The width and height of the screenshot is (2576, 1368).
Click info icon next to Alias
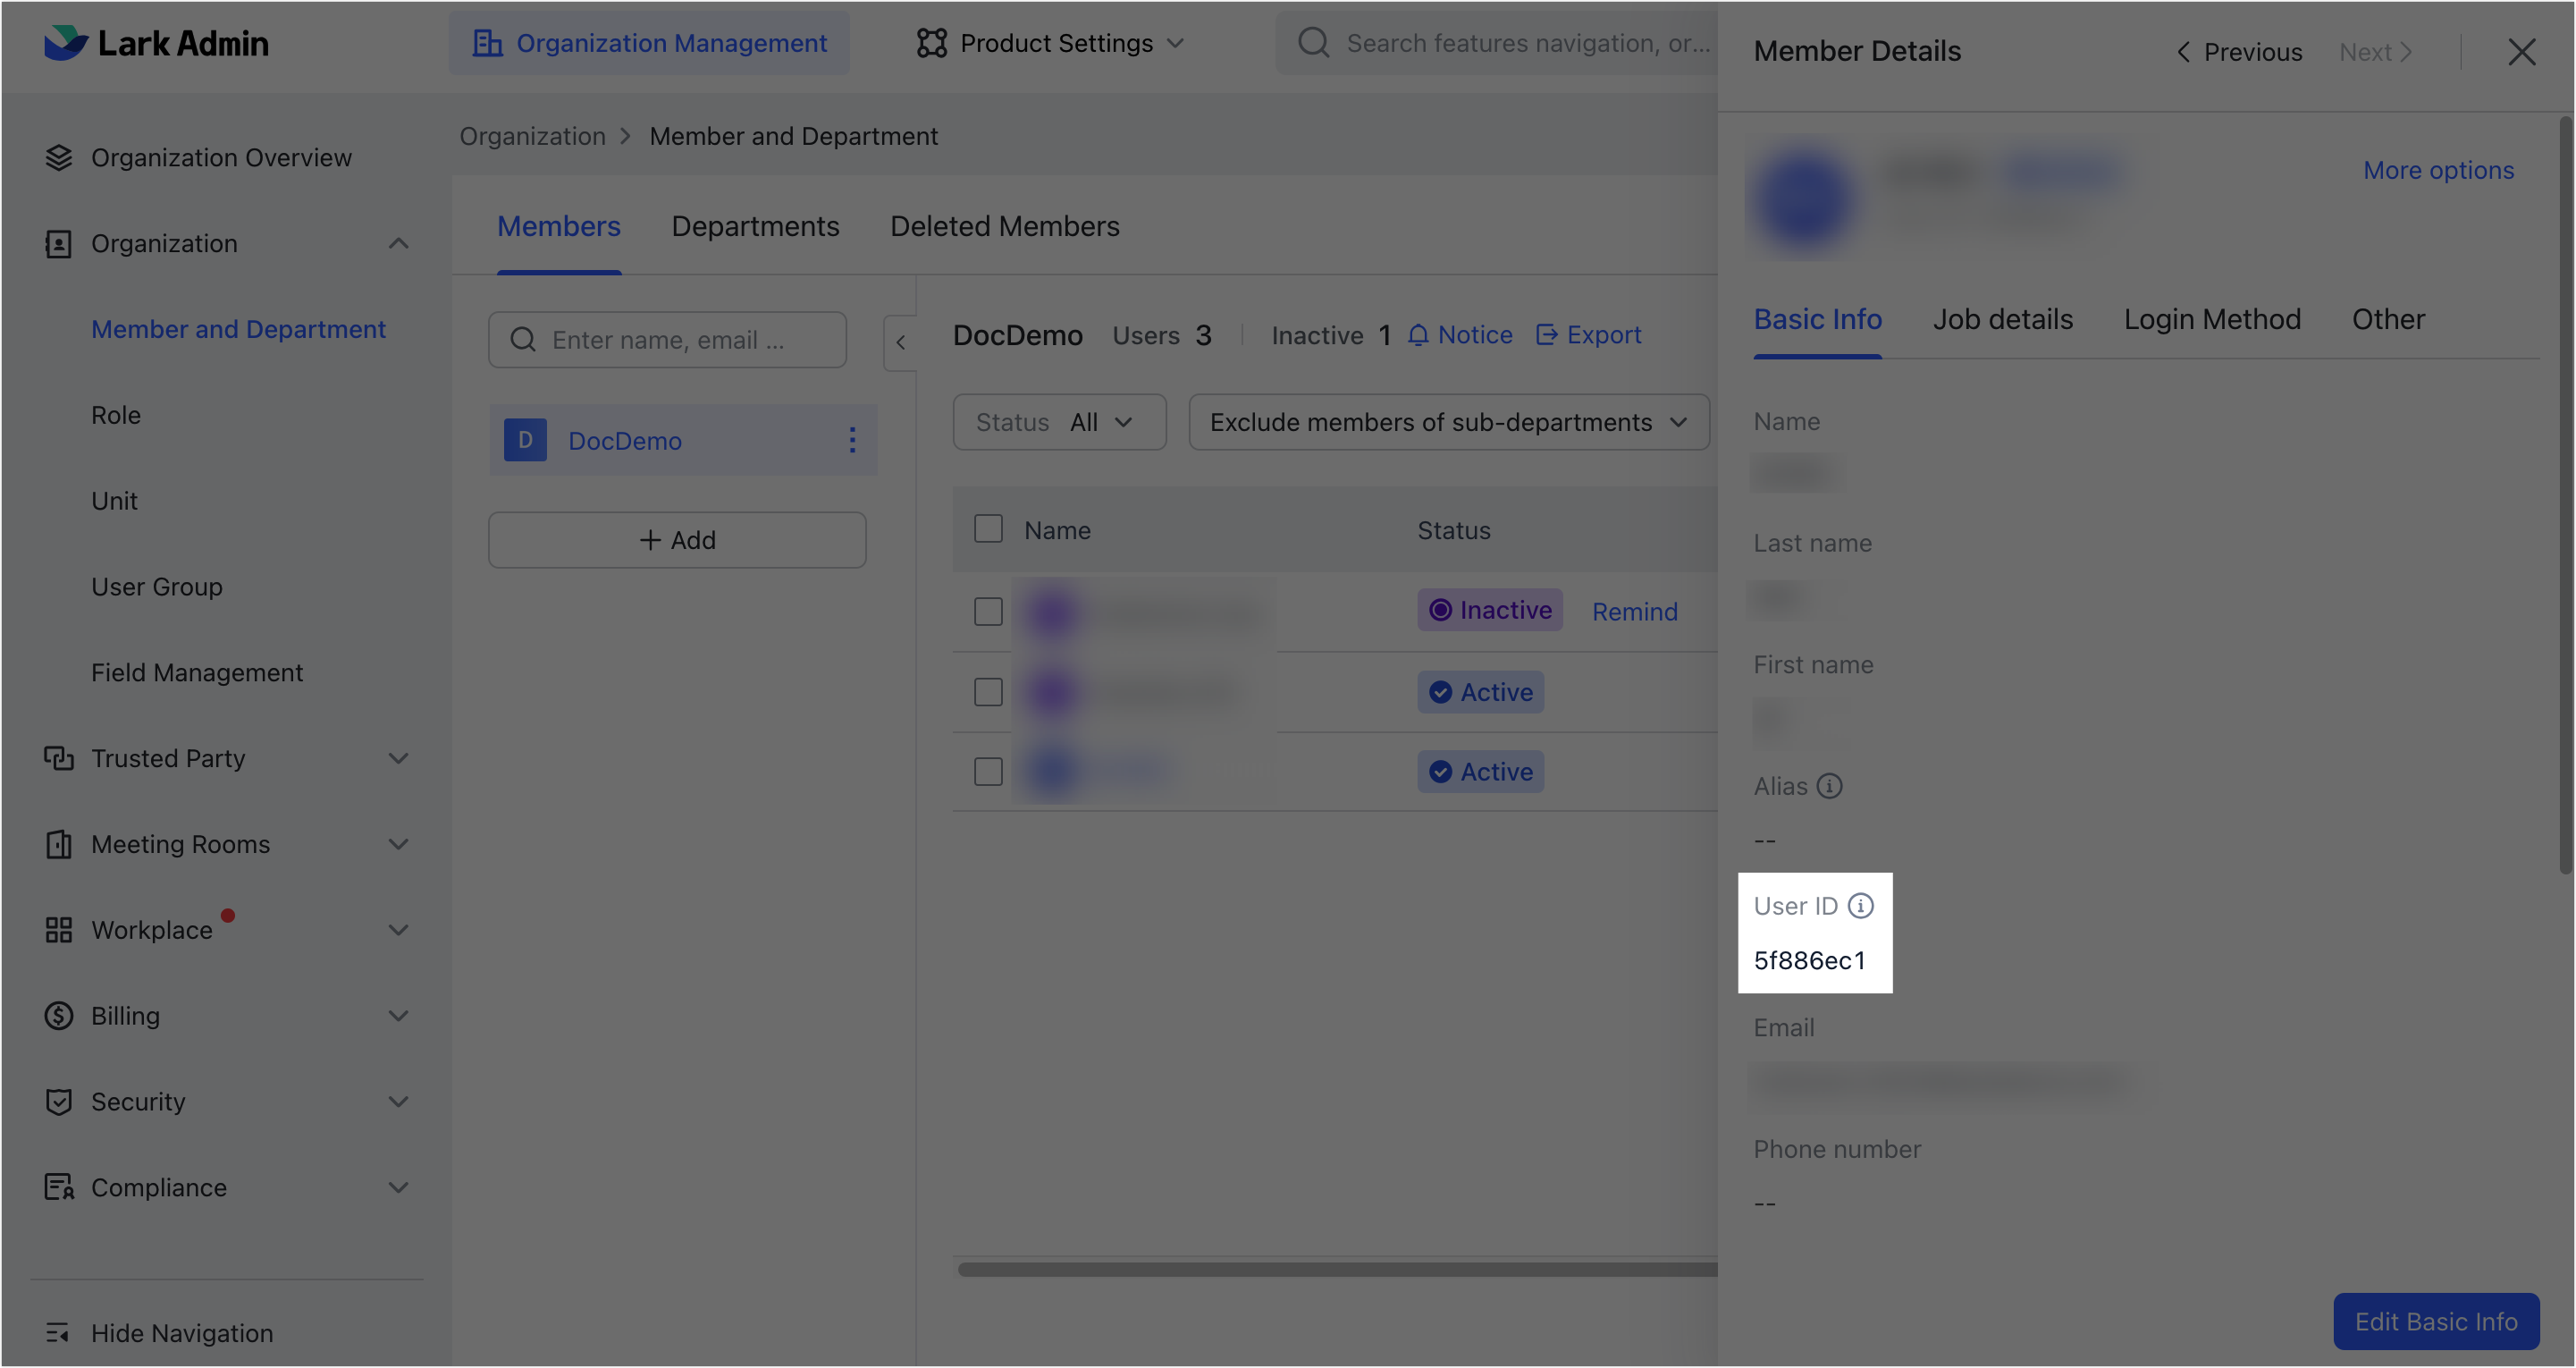click(1829, 786)
